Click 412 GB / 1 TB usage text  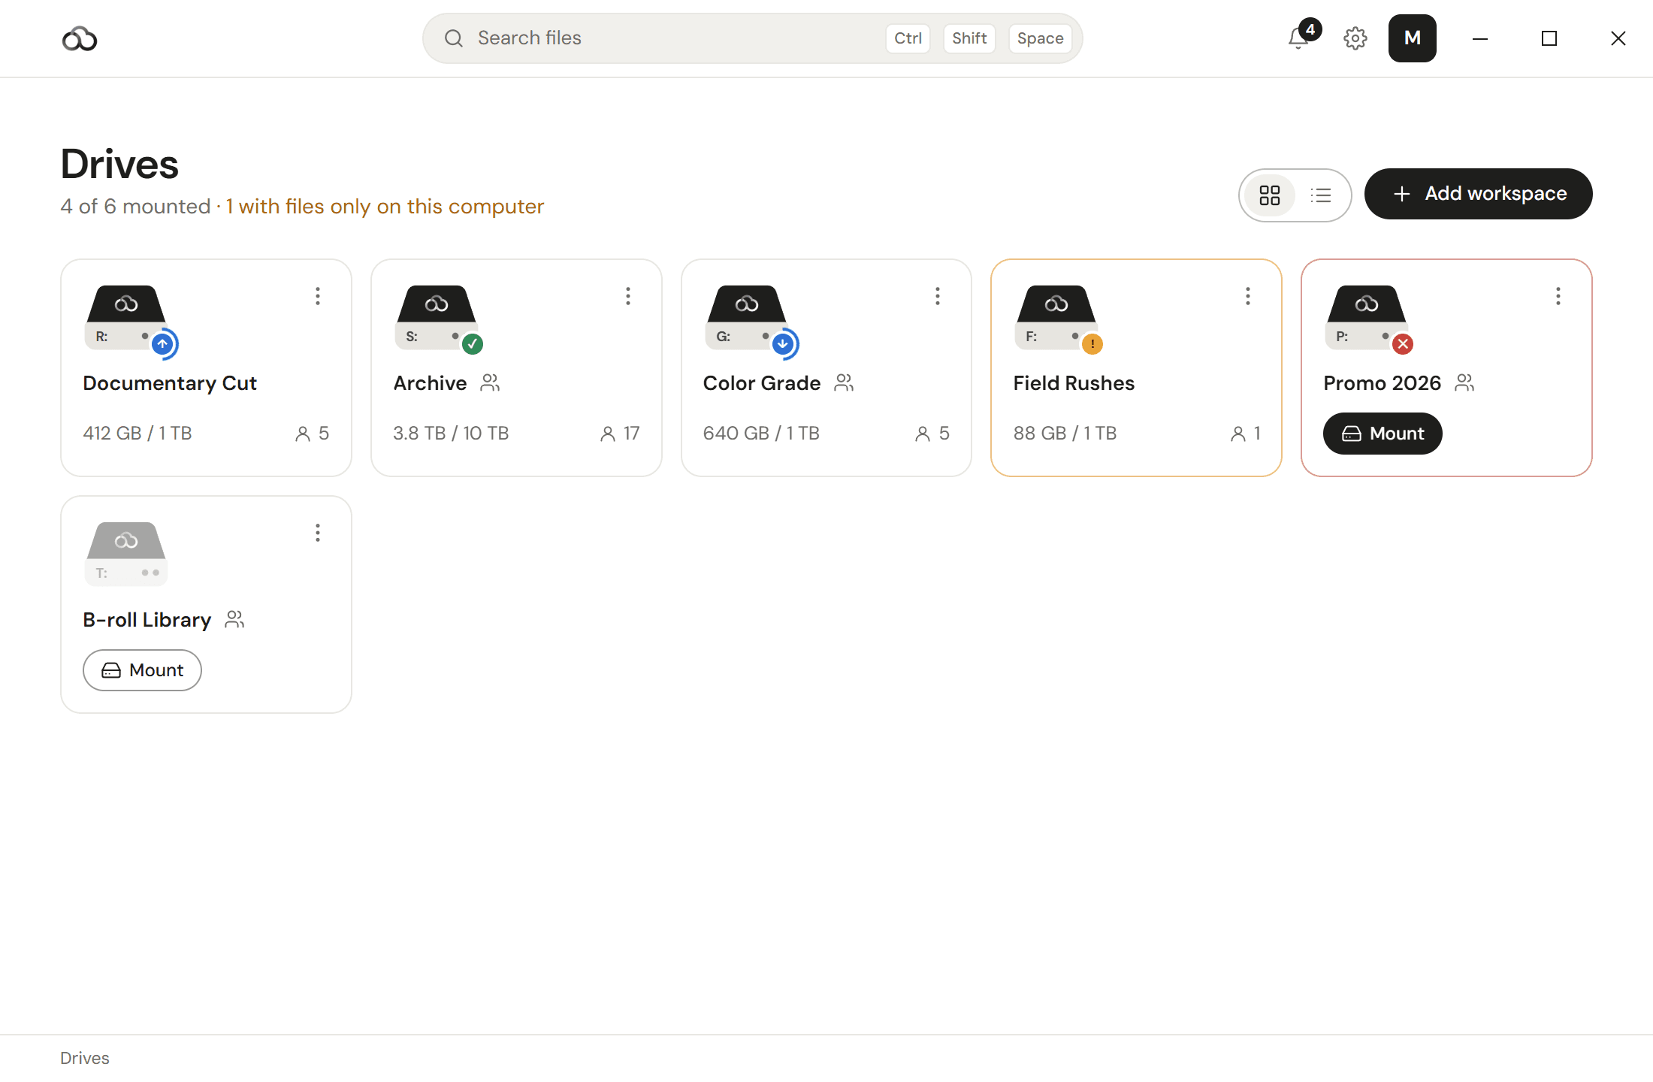coord(137,434)
